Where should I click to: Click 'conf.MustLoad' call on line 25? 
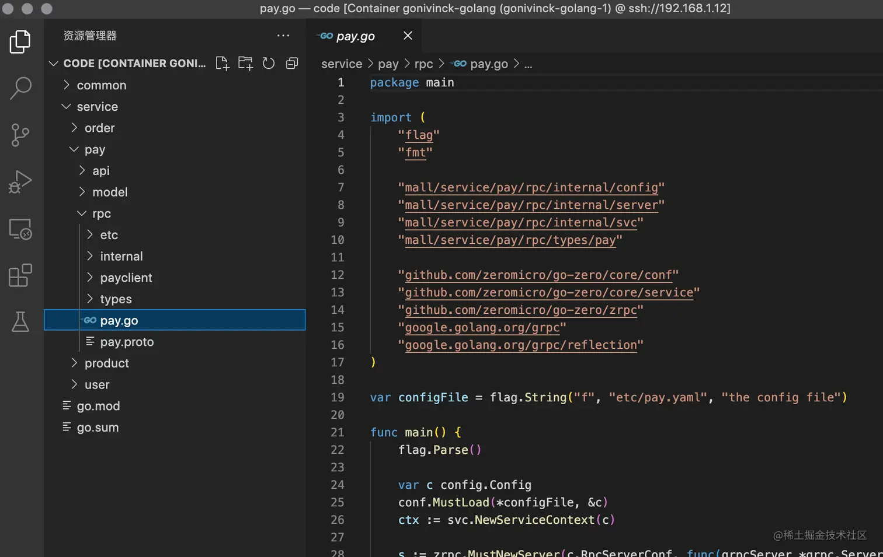click(x=443, y=503)
